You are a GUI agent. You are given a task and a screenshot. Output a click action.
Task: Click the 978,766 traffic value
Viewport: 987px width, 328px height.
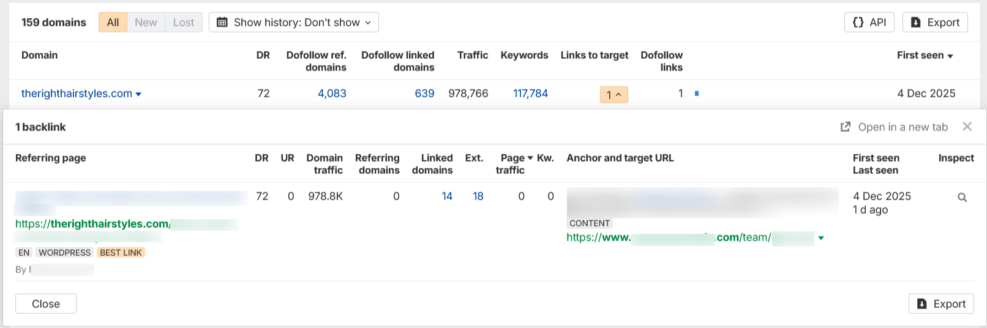click(468, 94)
